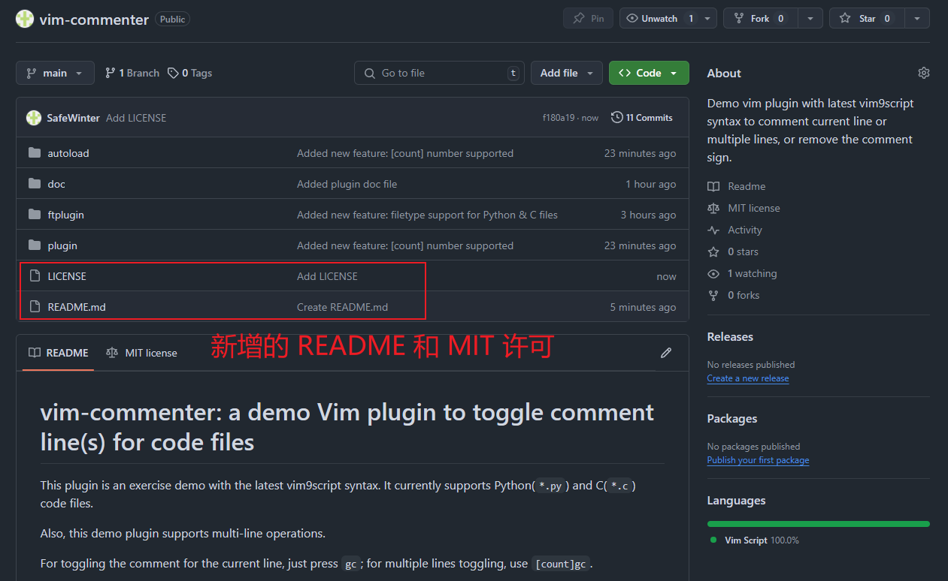Open the green Code dropdown

649,73
